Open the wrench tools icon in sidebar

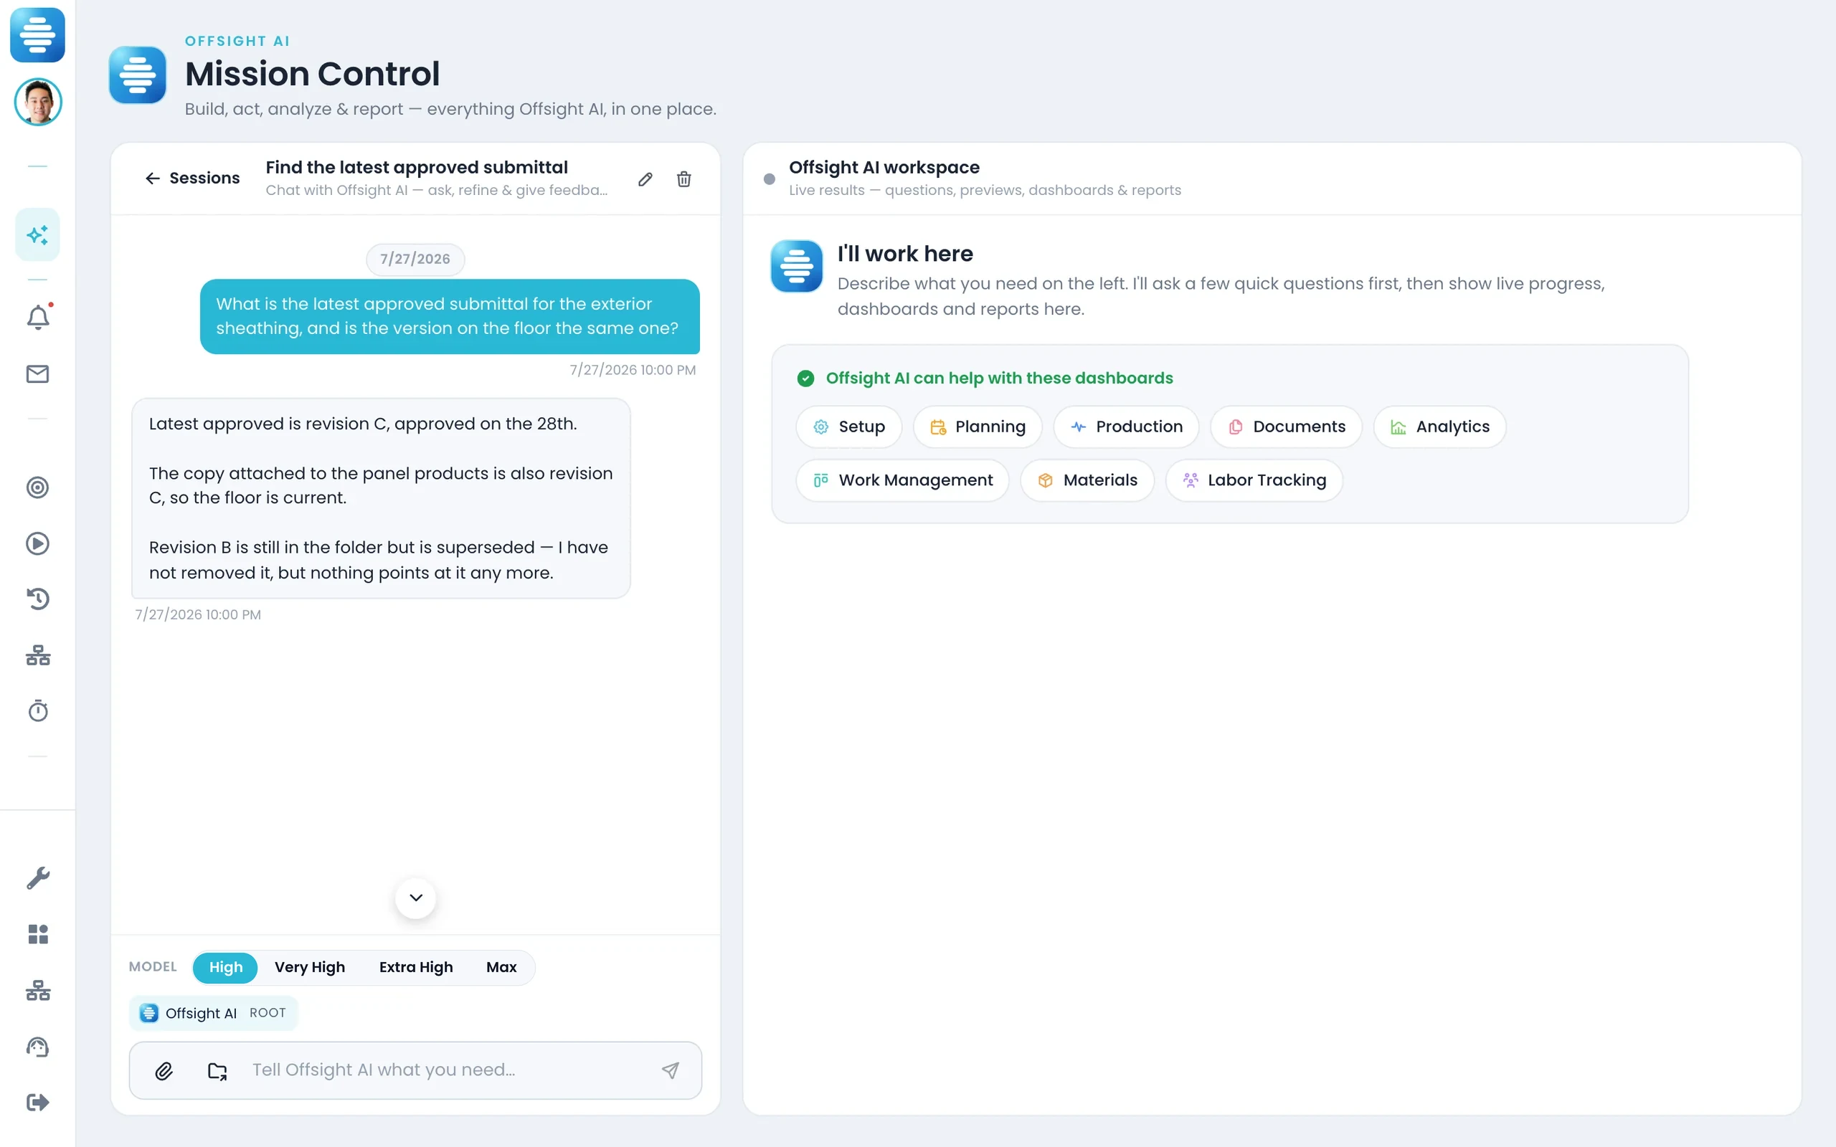38,877
